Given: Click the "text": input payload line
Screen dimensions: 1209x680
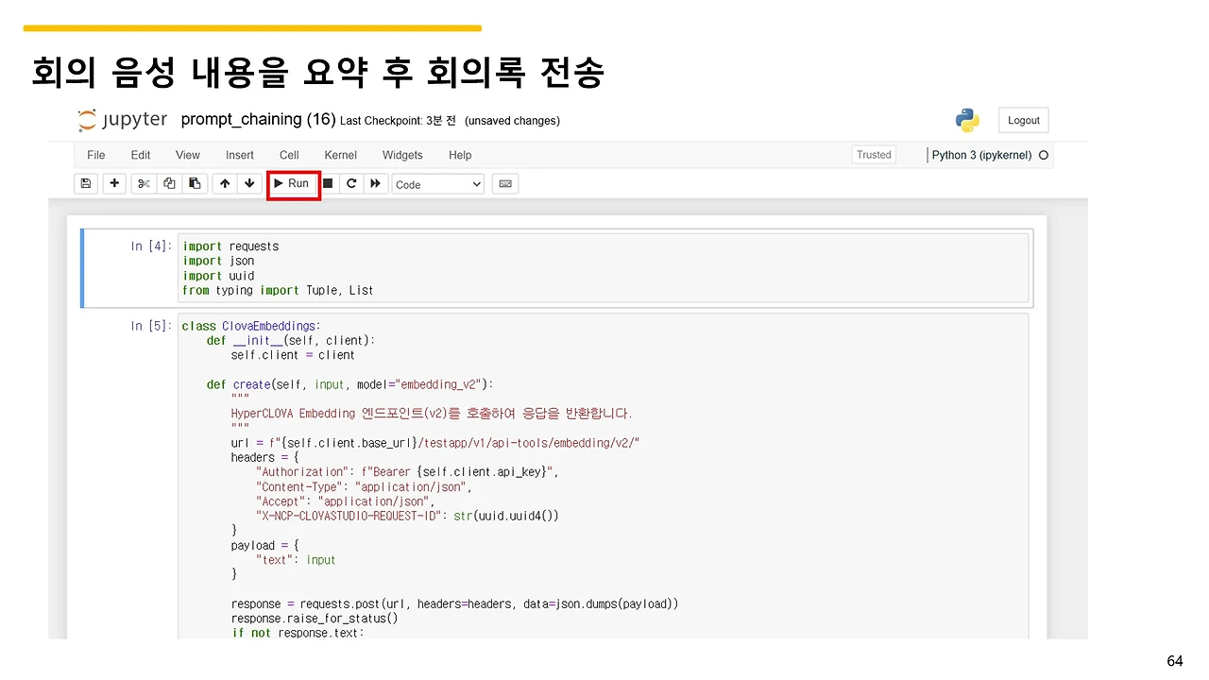Looking at the screenshot, I should tap(296, 560).
